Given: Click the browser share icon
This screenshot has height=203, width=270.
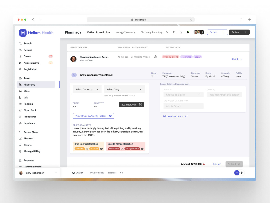Looking at the screenshot, I should click(x=241, y=20).
